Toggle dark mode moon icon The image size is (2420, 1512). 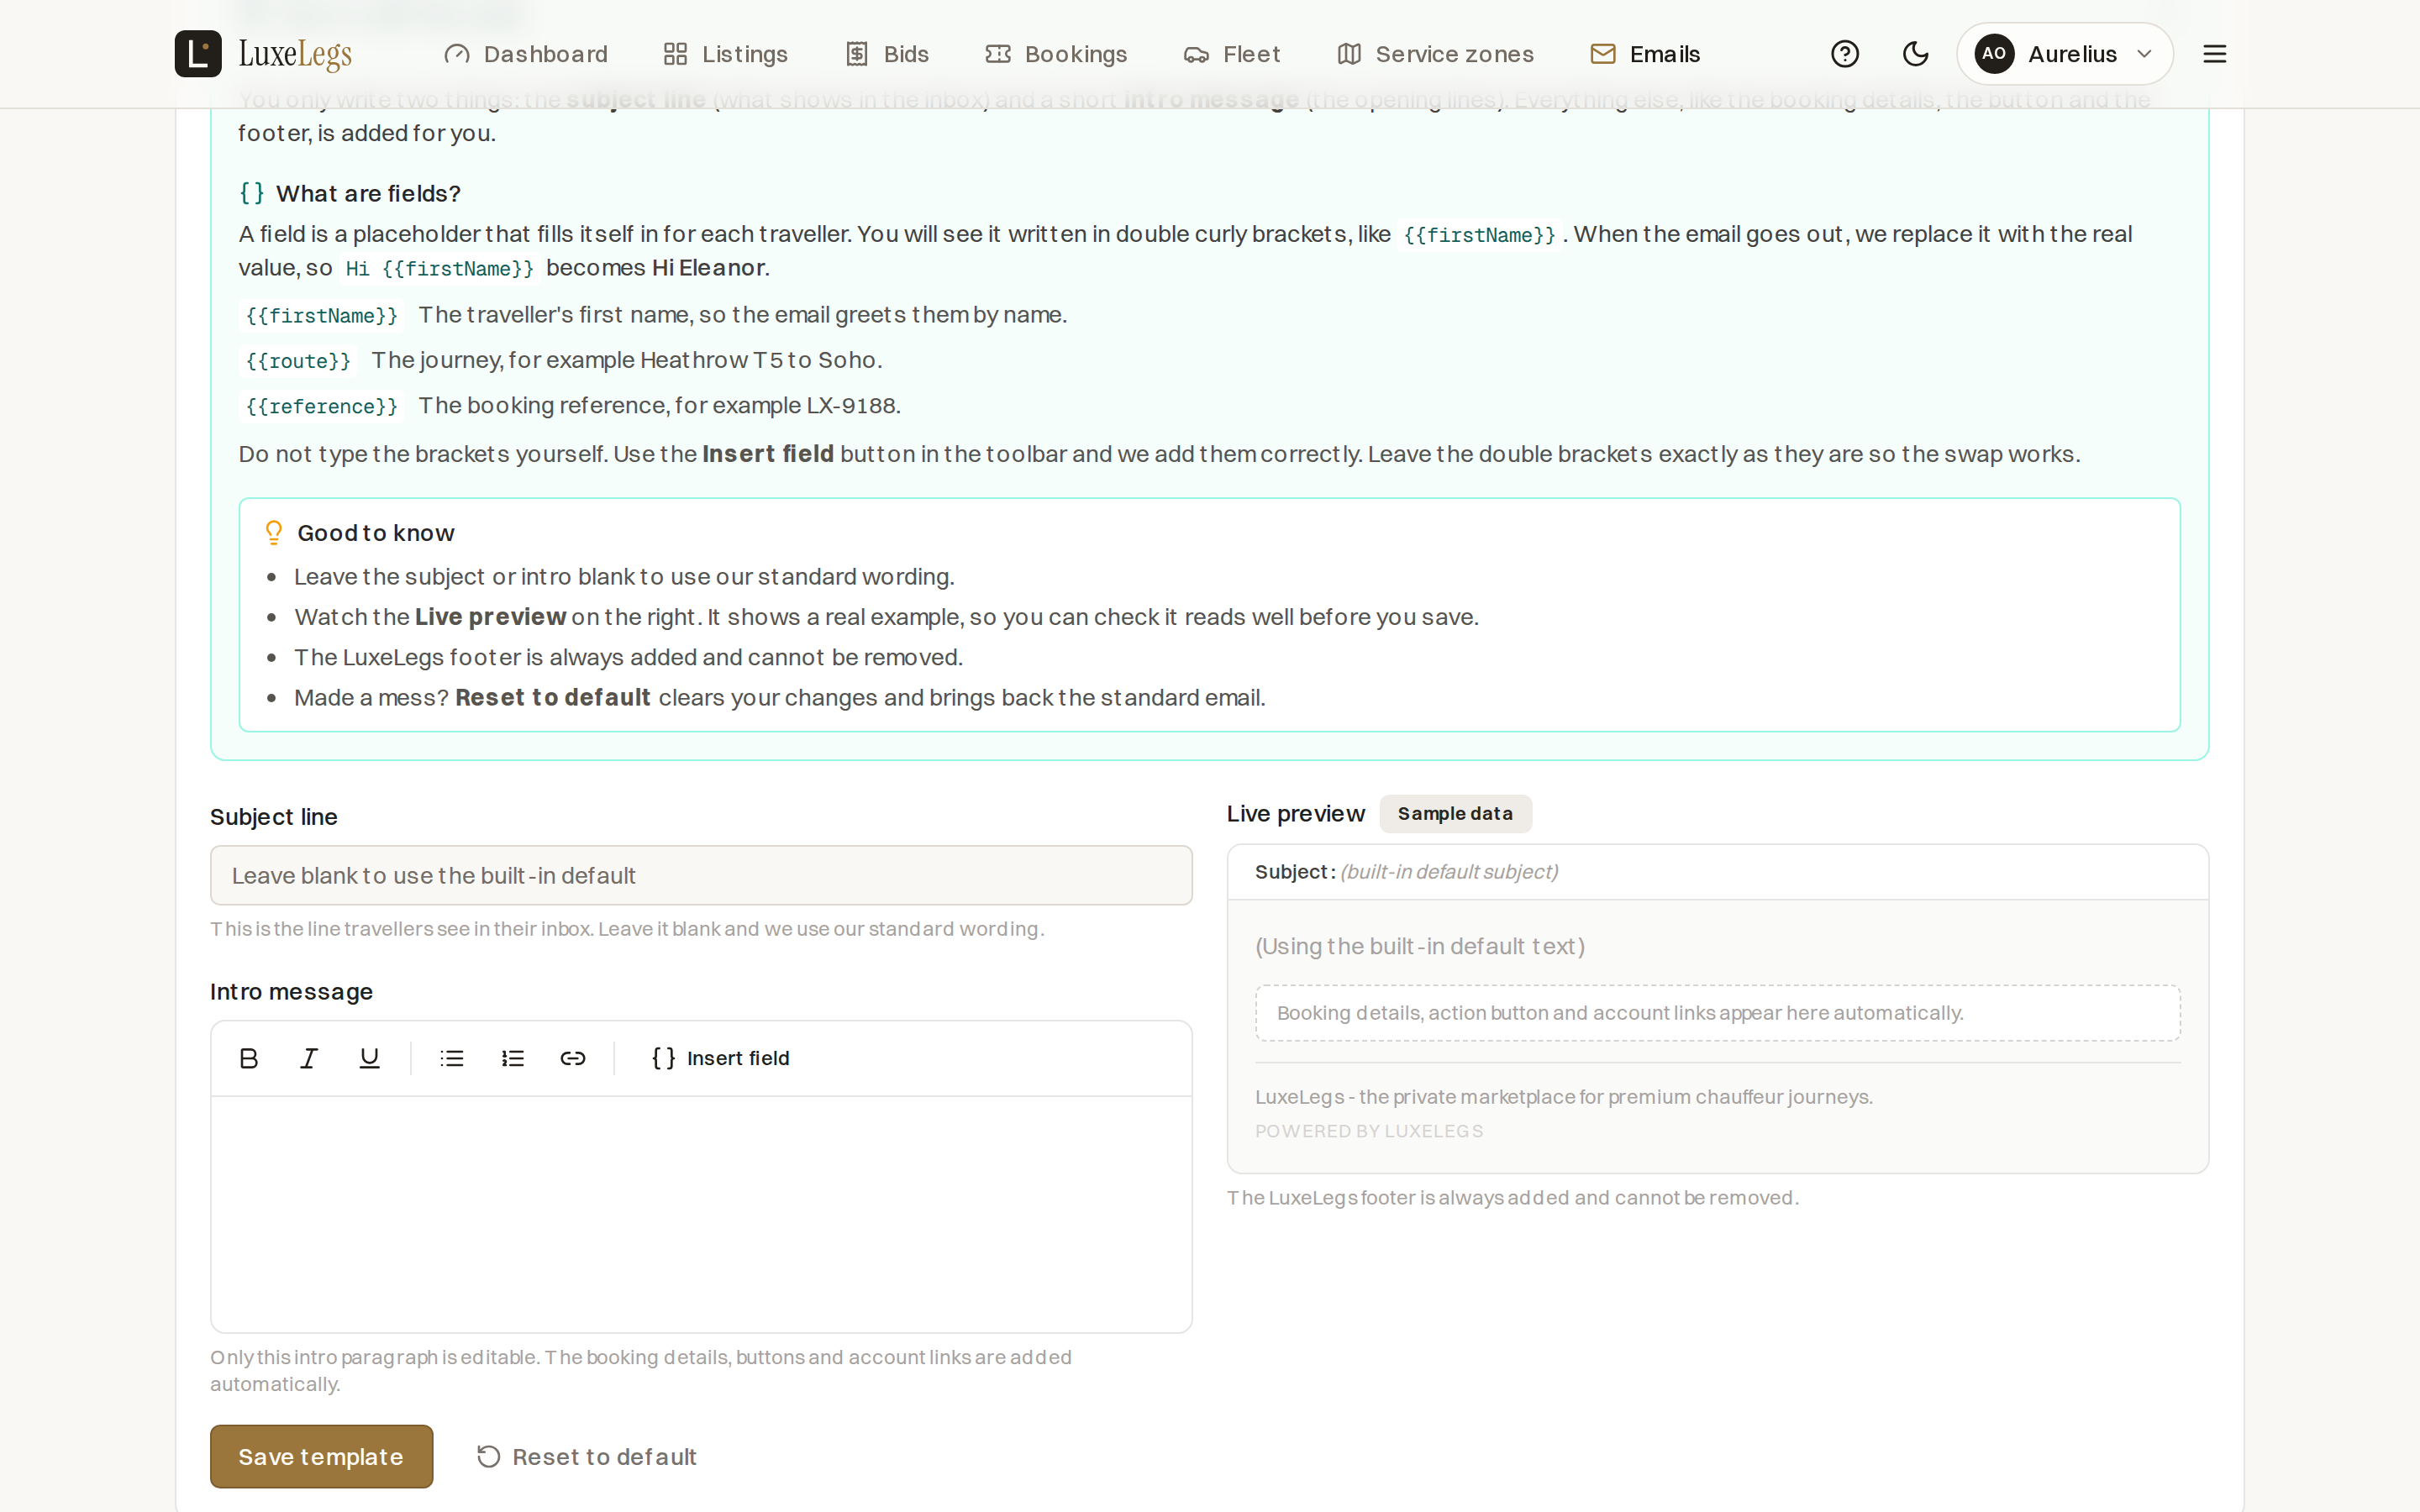click(x=1915, y=54)
